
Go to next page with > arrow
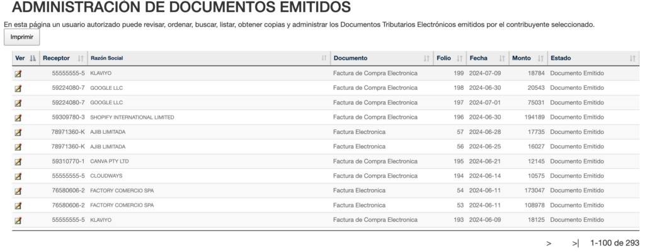(x=549, y=243)
